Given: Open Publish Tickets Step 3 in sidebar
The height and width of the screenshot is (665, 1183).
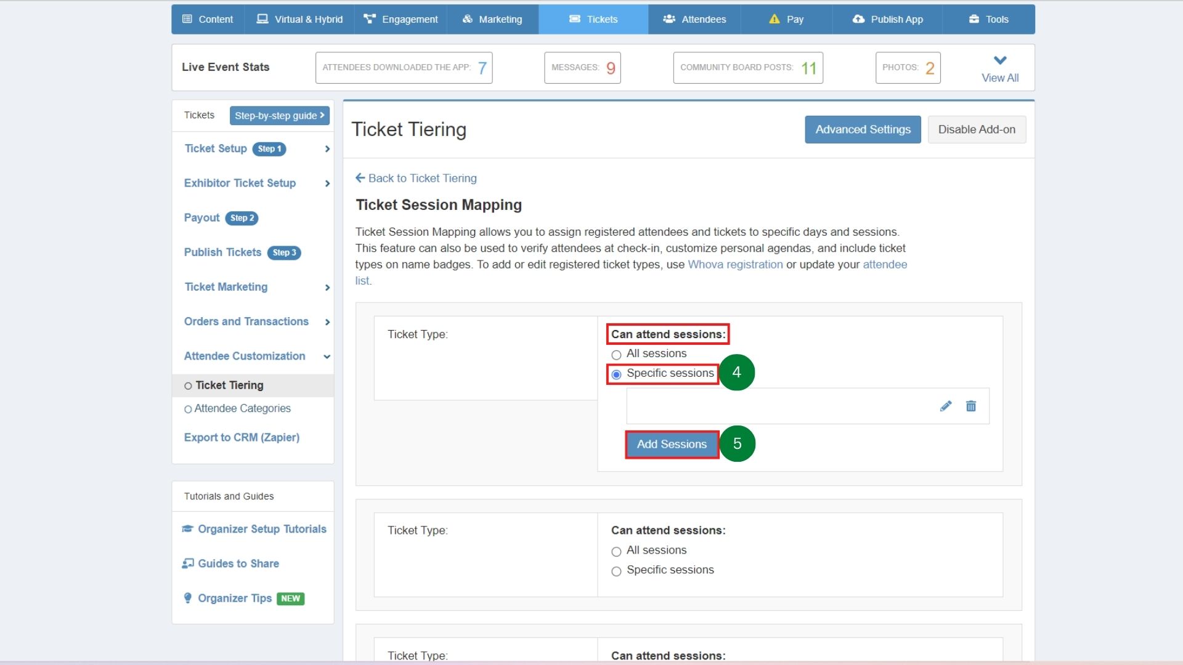Looking at the screenshot, I should (x=242, y=252).
